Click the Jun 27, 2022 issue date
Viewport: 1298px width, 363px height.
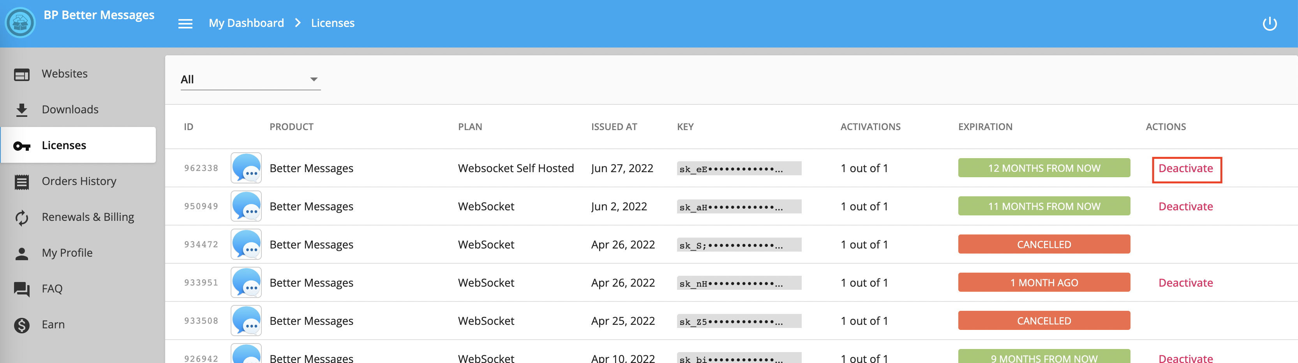pyautogui.click(x=622, y=168)
